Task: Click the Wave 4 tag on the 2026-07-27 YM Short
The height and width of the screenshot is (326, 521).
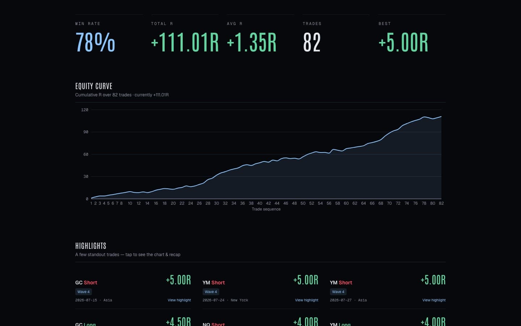Action: 338,292
